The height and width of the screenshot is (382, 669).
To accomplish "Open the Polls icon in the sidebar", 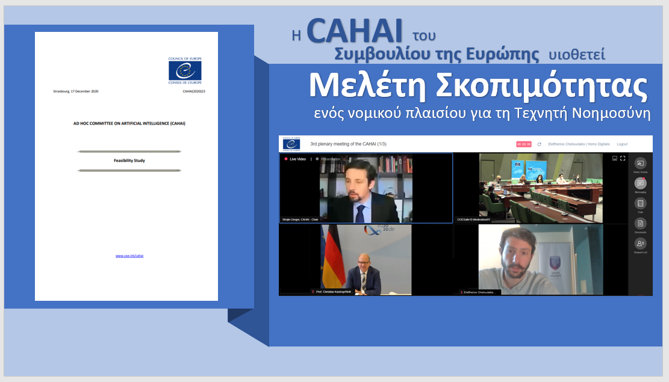I will 640,203.
